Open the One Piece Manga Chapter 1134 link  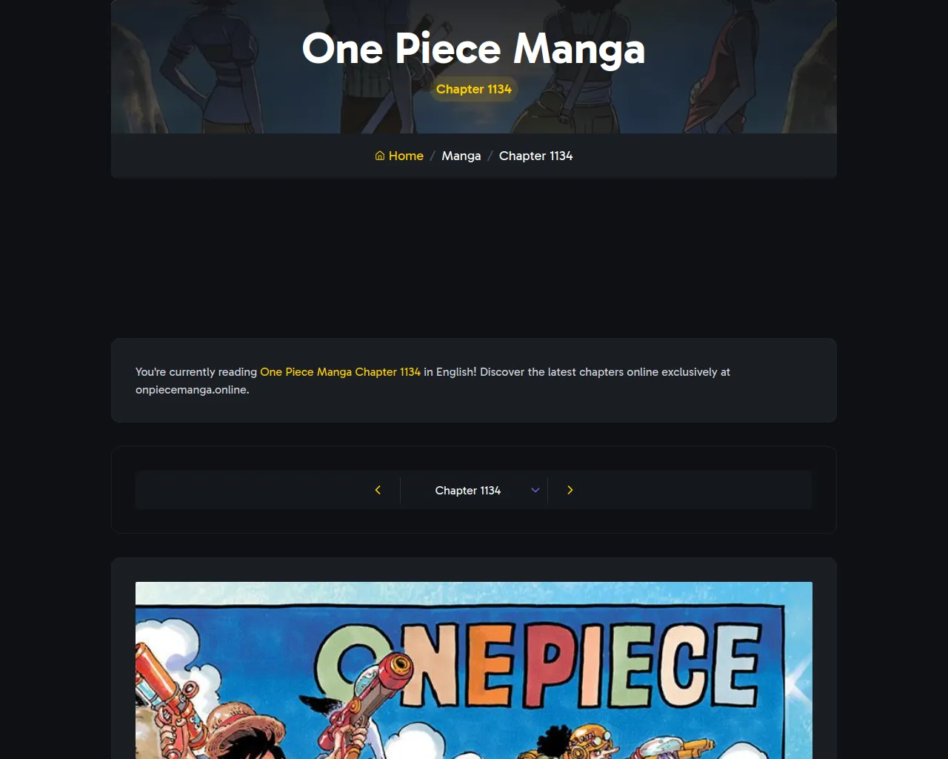(x=340, y=372)
